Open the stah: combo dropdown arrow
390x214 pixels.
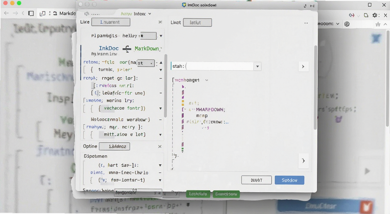point(257,67)
